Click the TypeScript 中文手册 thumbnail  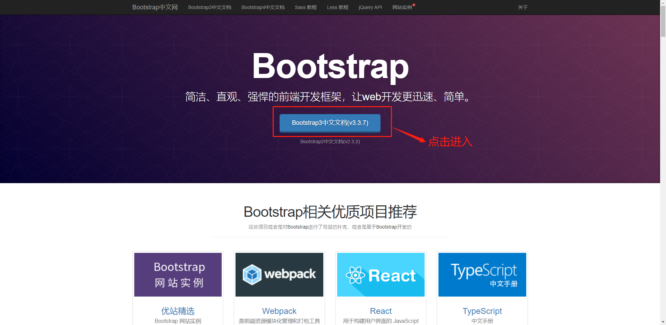point(482,274)
